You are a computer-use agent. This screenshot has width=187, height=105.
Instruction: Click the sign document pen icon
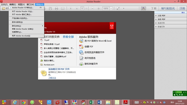pos(81,58)
